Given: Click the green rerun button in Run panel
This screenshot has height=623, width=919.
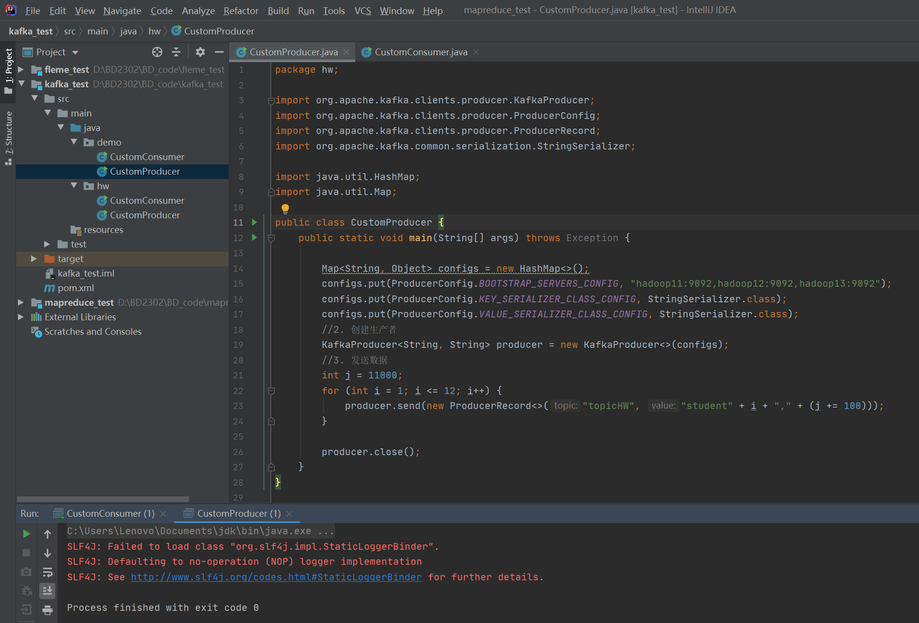Looking at the screenshot, I should [x=27, y=534].
